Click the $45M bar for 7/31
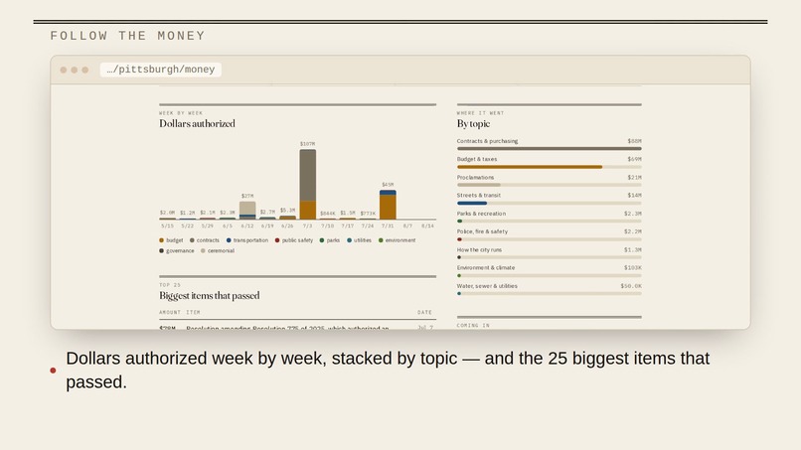801x450 pixels. coord(388,205)
